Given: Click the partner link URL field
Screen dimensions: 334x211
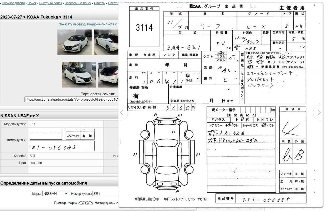Looking at the screenshot, I should coord(71,99).
